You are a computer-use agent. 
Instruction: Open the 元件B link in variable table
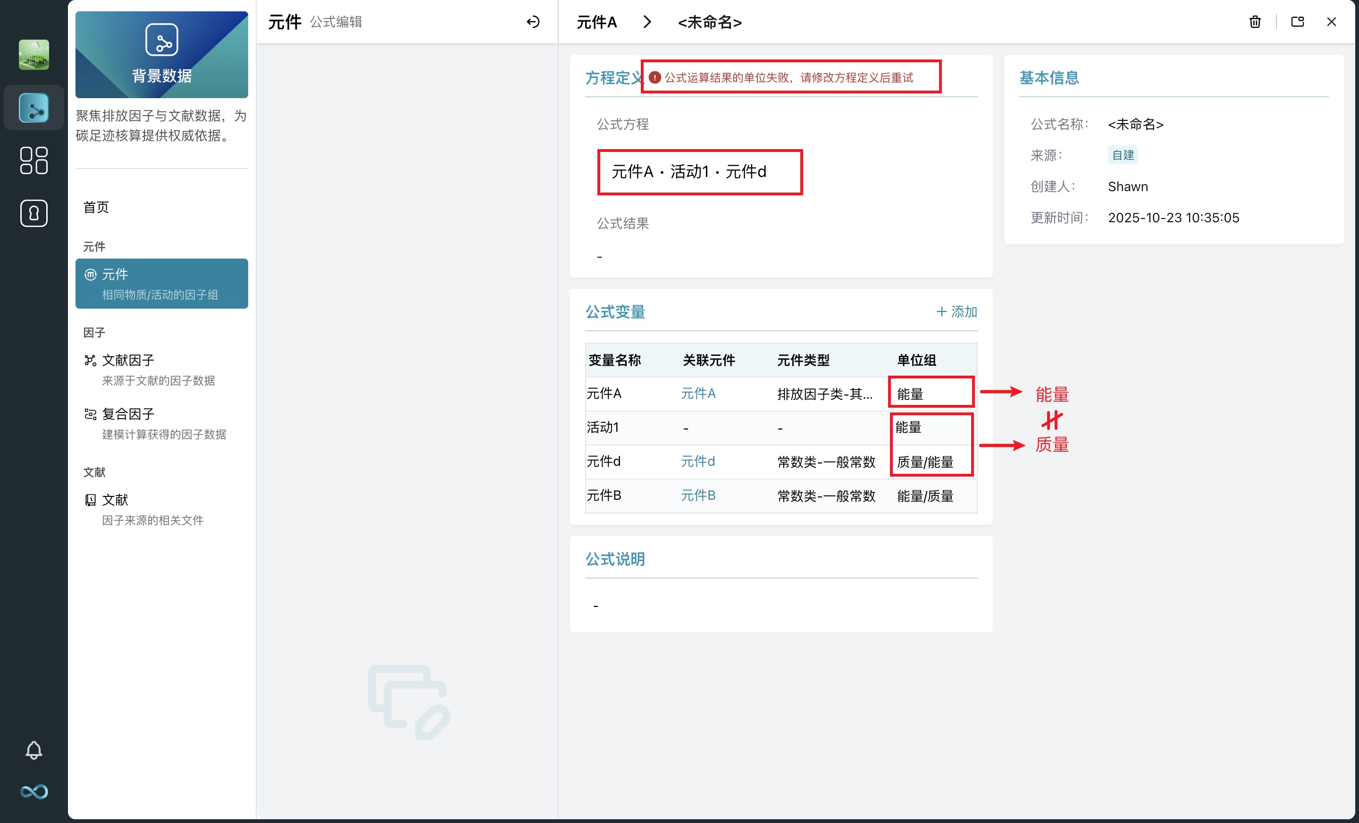698,495
